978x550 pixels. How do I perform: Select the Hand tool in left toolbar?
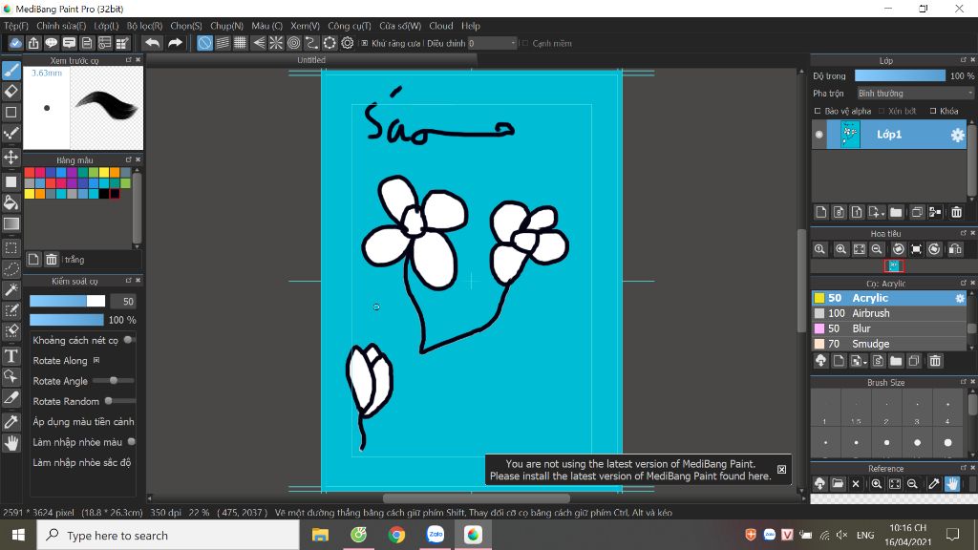[11, 443]
